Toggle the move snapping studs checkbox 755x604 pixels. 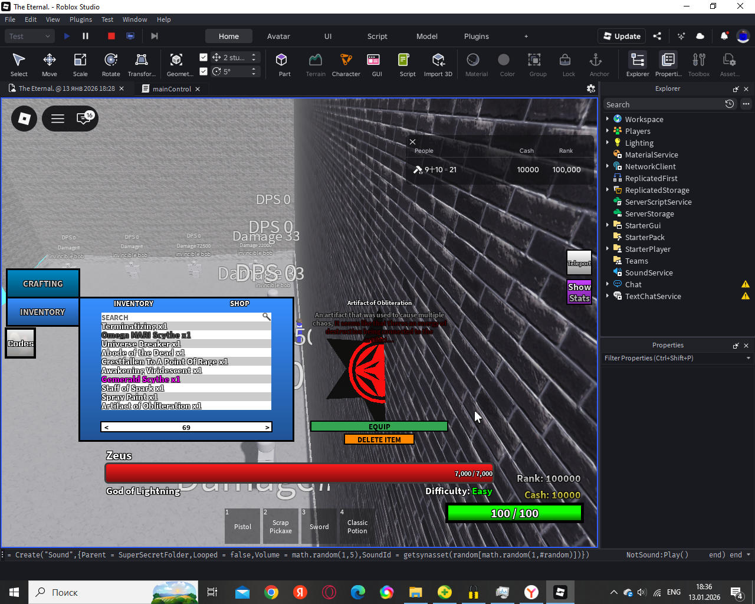[x=203, y=57]
